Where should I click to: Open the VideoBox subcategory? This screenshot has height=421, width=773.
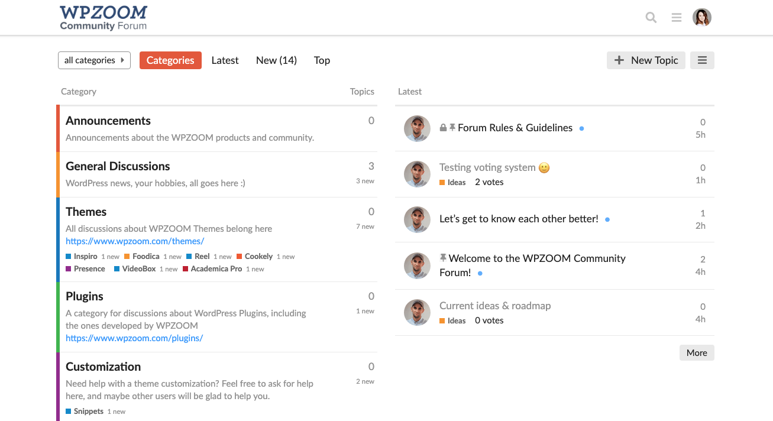[135, 269]
